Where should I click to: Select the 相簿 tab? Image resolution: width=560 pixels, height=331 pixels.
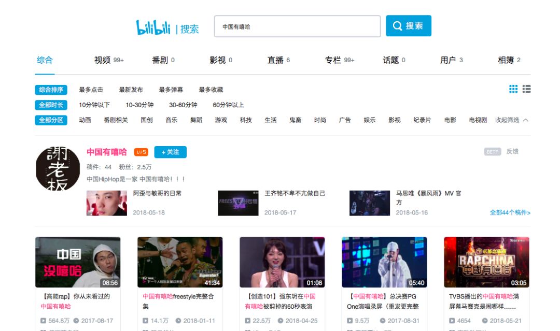point(509,60)
